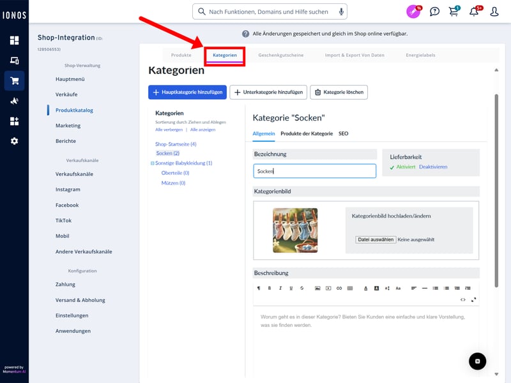Switch editor to code view

[x=462, y=299]
